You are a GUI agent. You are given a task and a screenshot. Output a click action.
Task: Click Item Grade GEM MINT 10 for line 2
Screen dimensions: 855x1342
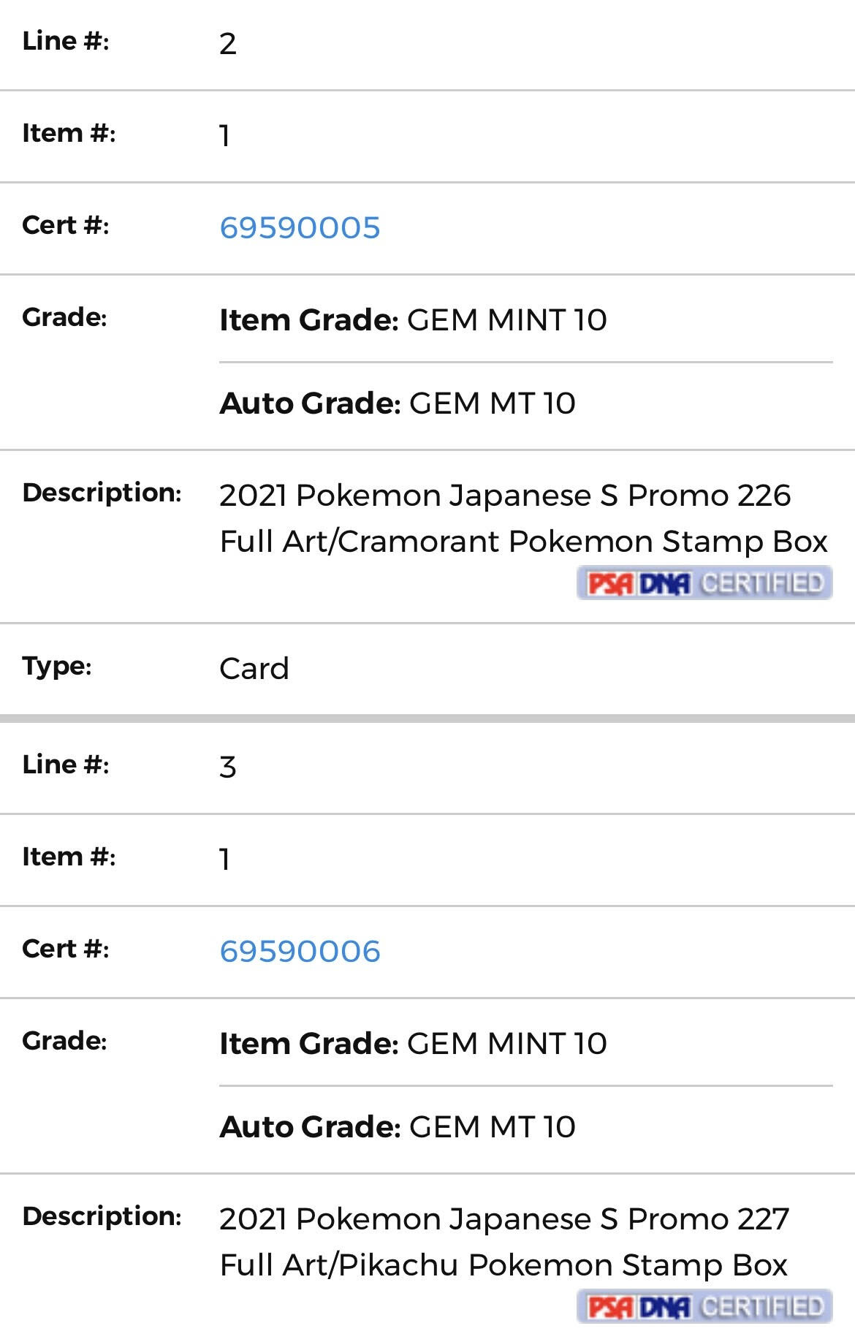[x=413, y=320]
